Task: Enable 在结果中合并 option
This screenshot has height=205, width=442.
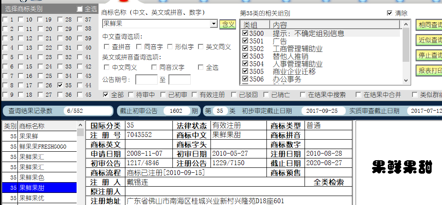Action: tap(358, 94)
